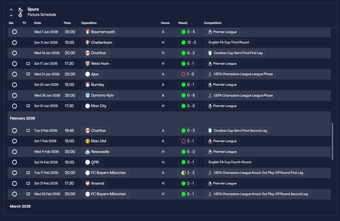Click the TV icon on the 17 Feb Bayern row
This screenshot has height=221, width=340.
point(28,173)
